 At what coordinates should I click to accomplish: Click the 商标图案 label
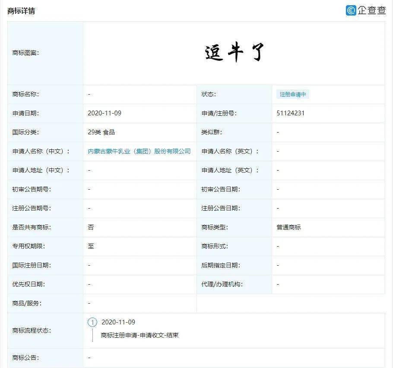click(25, 53)
